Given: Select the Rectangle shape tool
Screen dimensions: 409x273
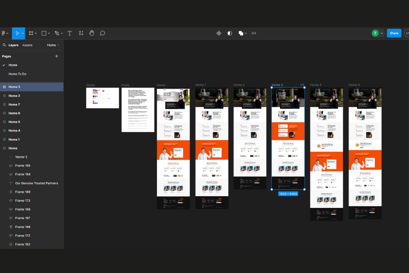Looking at the screenshot, I should 44,33.
